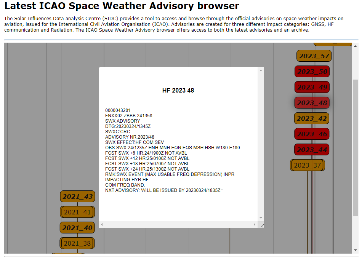Open advisory marker 2023_49

click(x=312, y=87)
